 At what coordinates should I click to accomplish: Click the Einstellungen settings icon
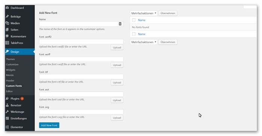(7, 118)
